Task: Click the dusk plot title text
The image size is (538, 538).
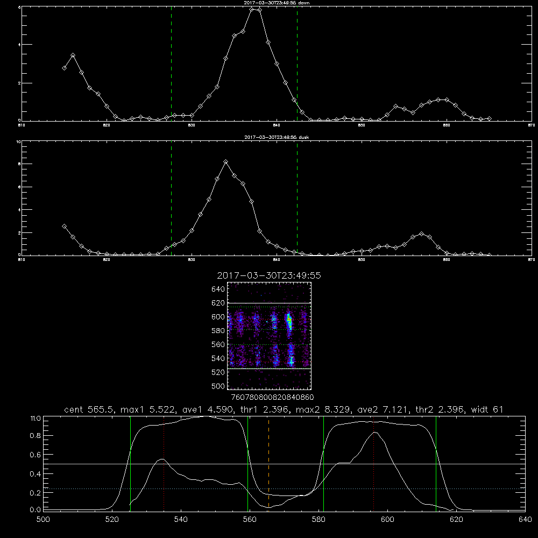Action: click(x=277, y=137)
